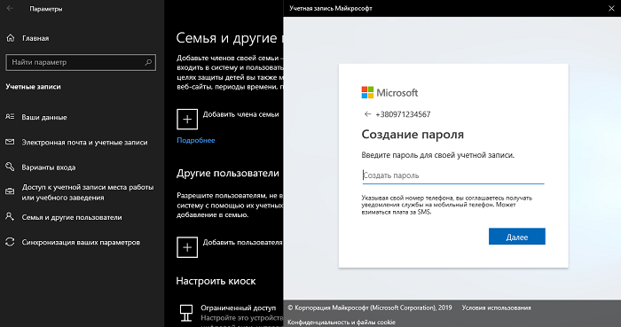Click the Корпорация Майкрософт copyright text
The width and height of the screenshot is (621, 327).
370,308
